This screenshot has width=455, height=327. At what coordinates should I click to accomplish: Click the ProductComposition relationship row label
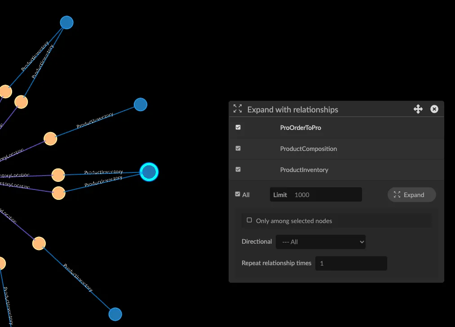click(309, 149)
